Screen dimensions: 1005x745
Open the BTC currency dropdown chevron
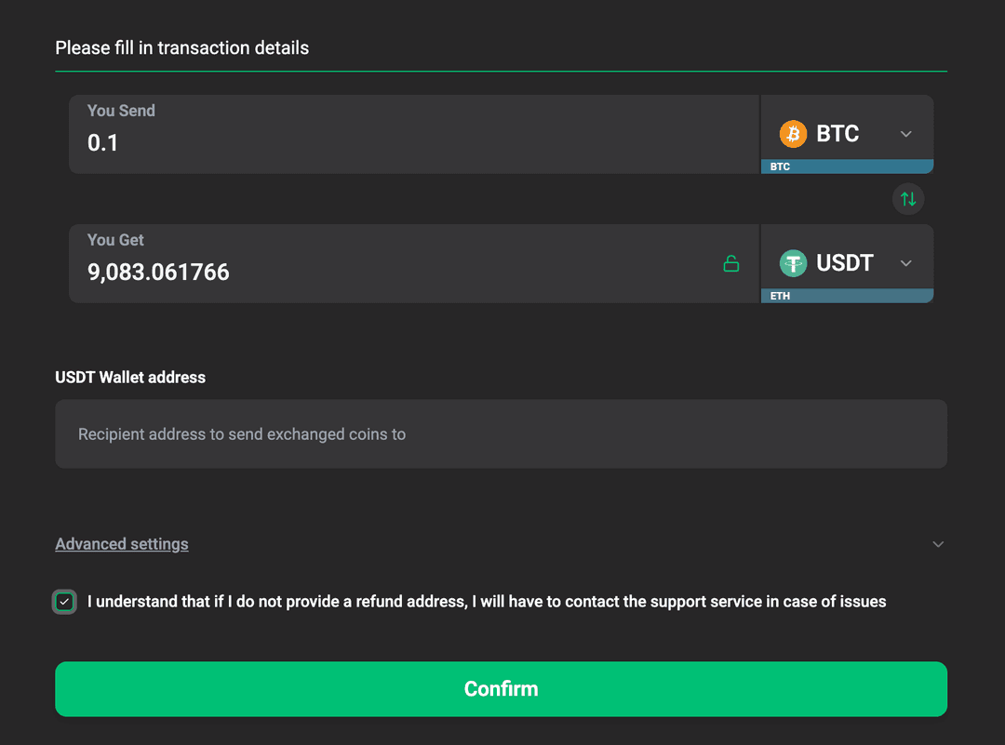pyautogui.click(x=906, y=134)
